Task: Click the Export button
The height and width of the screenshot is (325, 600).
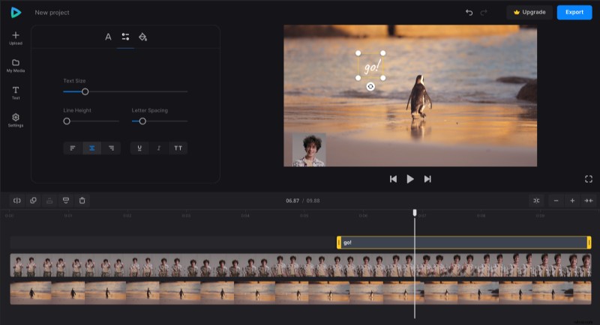Action: click(x=574, y=12)
